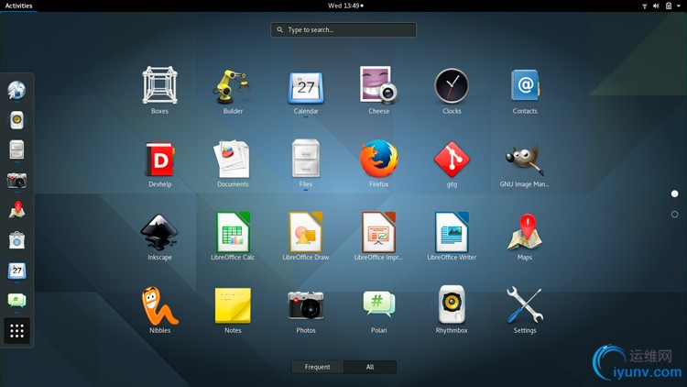Go to the second app page dot

[x=675, y=214]
